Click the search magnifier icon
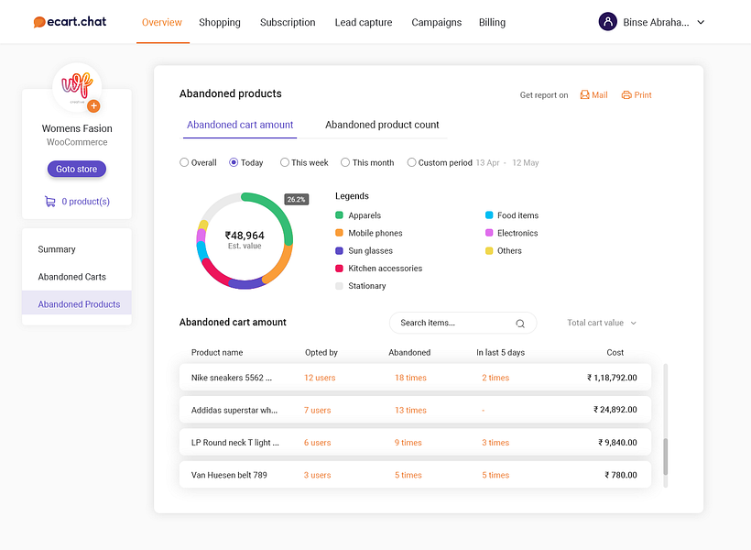Image resolution: width=751 pixels, height=550 pixels. [x=520, y=324]
